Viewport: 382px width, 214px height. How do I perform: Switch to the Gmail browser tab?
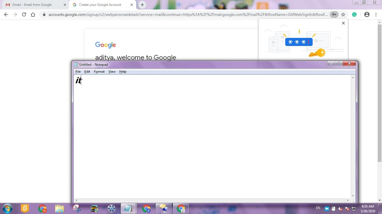(x=35, y=5)
